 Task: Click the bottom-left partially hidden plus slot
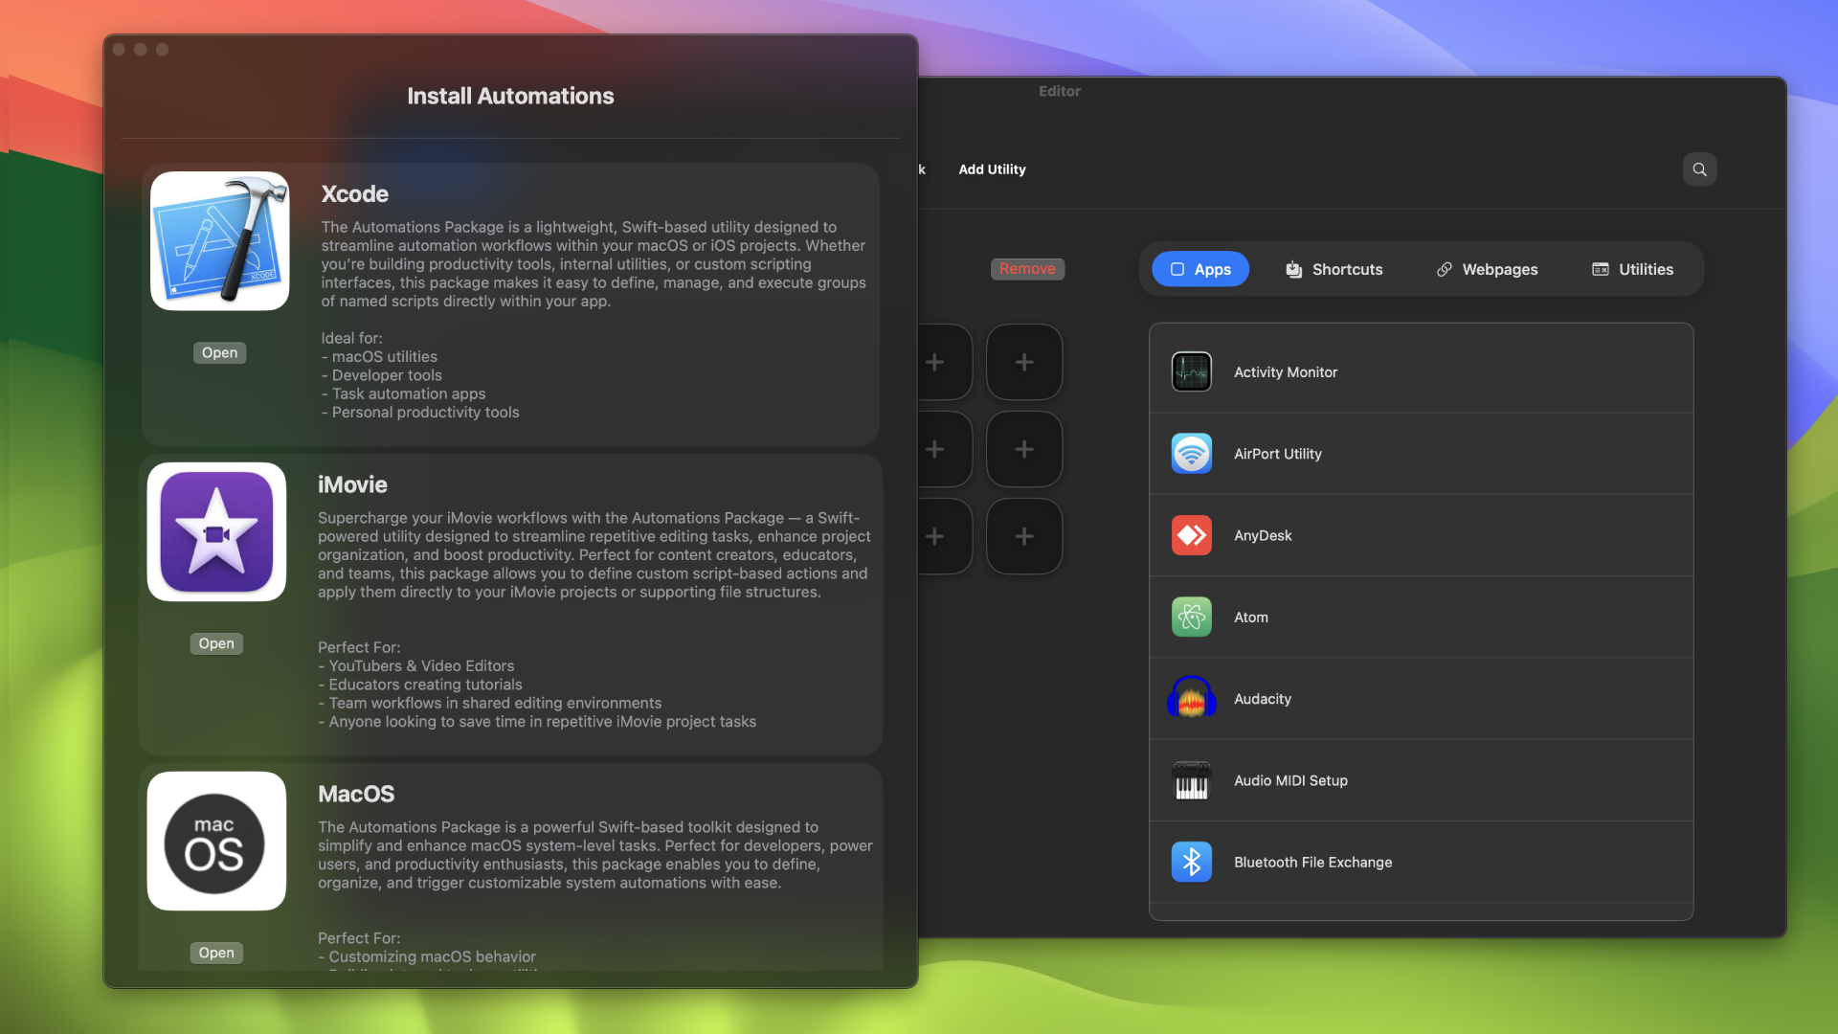click(945, 536)
